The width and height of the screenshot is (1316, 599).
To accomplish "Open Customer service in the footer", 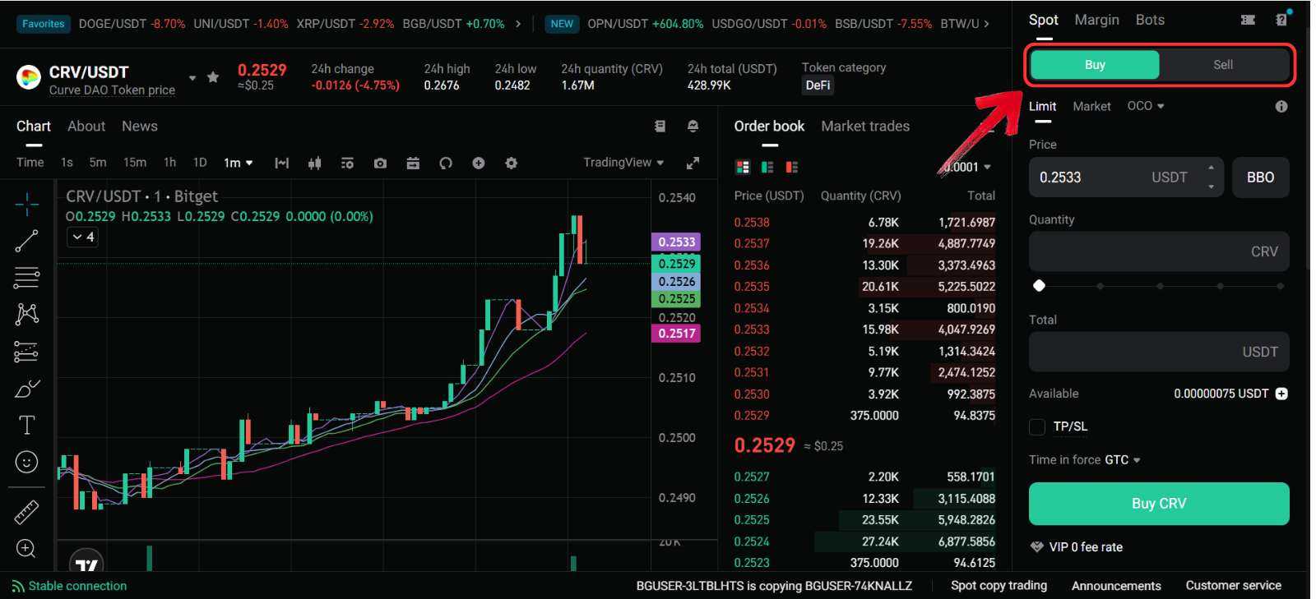I will (x=1233, y=586).
